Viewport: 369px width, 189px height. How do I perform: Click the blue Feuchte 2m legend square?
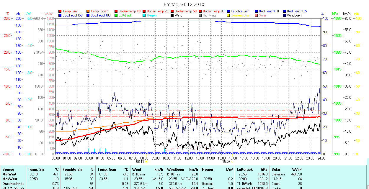228,11
